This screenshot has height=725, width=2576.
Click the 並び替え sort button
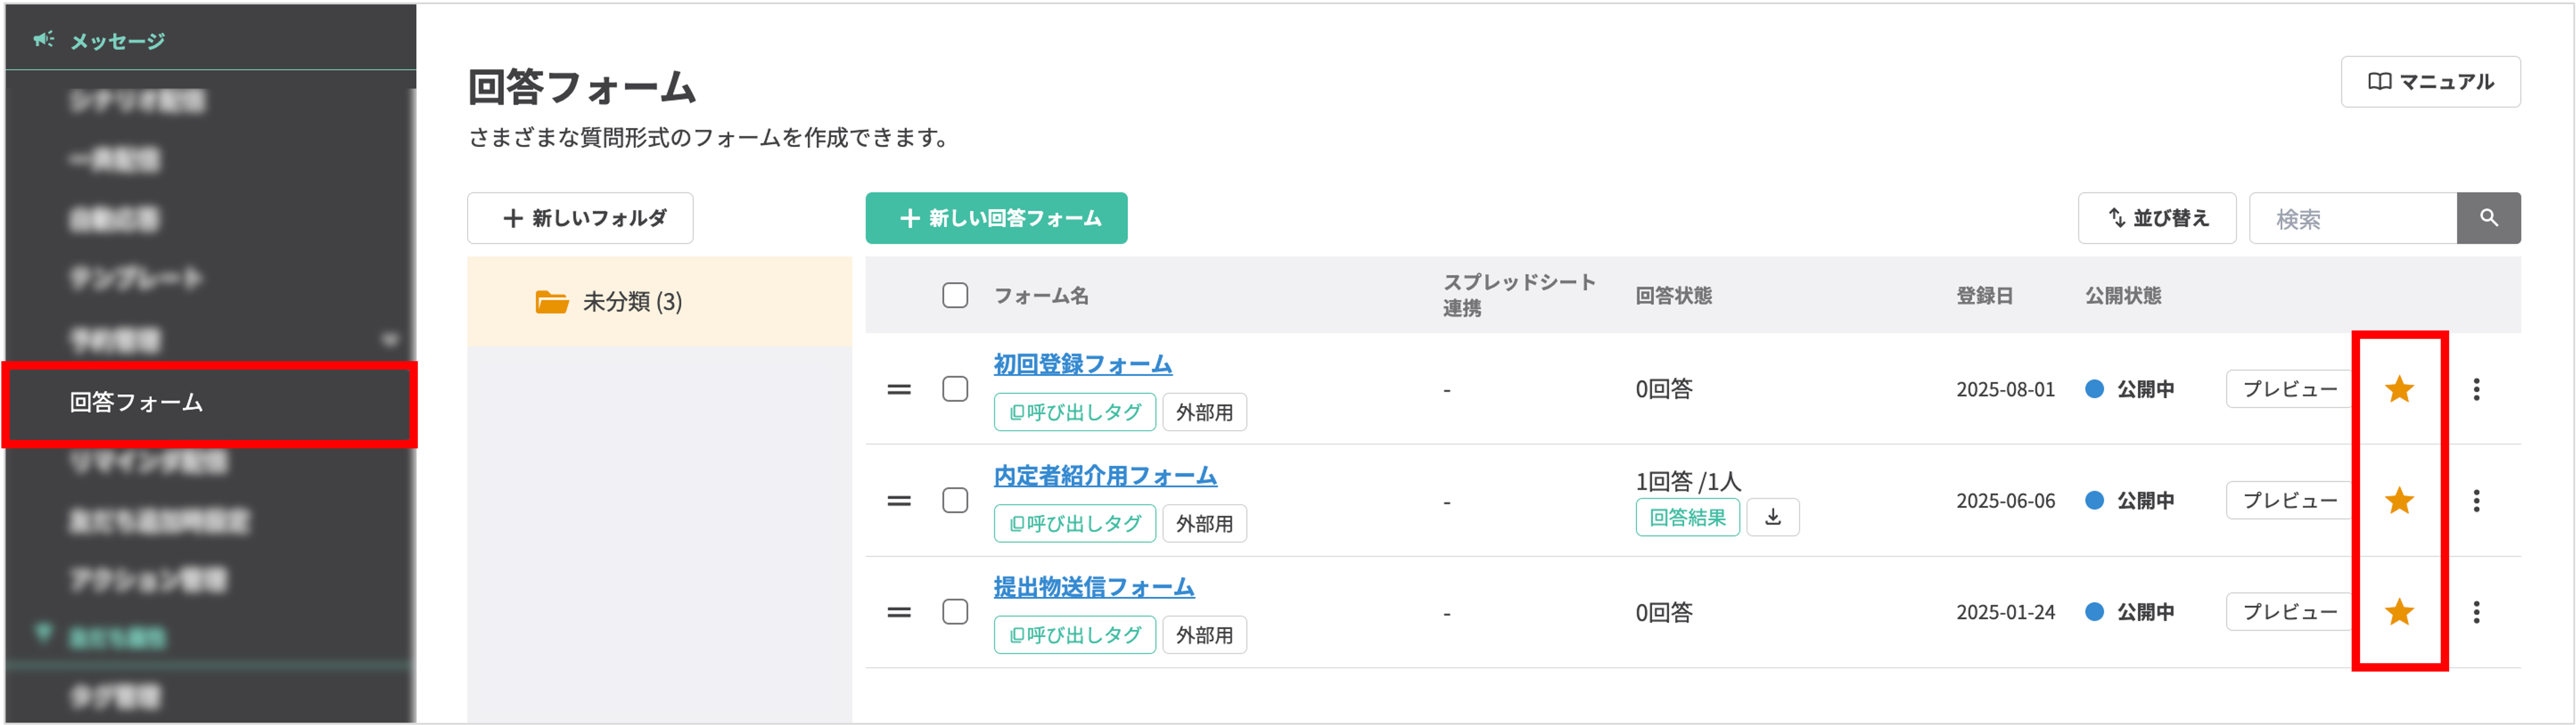[2156, 218]
